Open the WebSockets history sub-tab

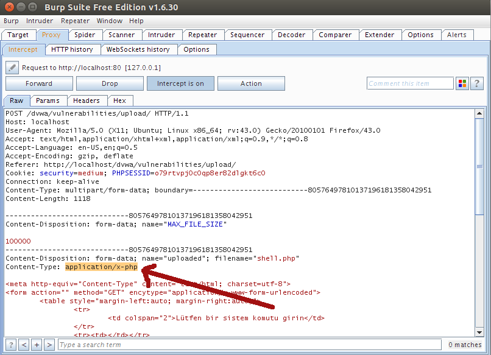(x=138, y=49)
